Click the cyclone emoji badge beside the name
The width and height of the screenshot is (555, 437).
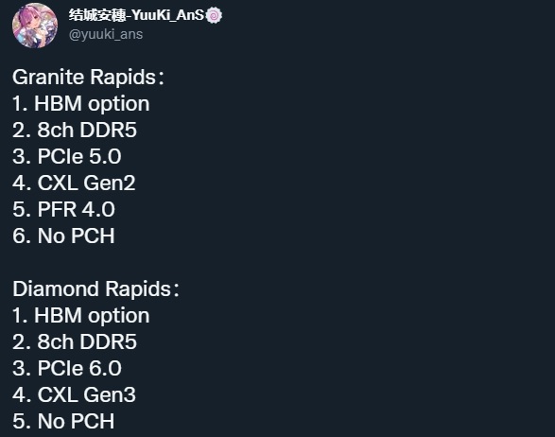(x=214, y=15)
